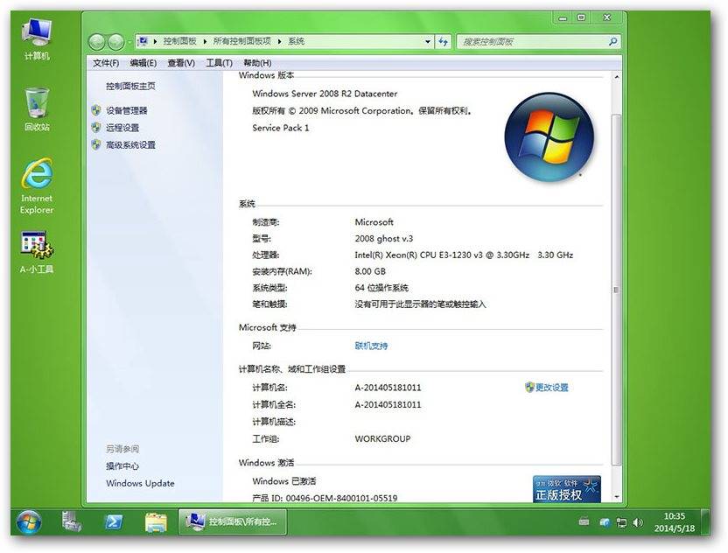This screenshot has width=728, height=553.
Task: Expand the arrow after 控制面板 breadcrumb
Action: [x=205, y=42]
